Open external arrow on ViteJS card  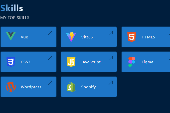click(111, 33)
